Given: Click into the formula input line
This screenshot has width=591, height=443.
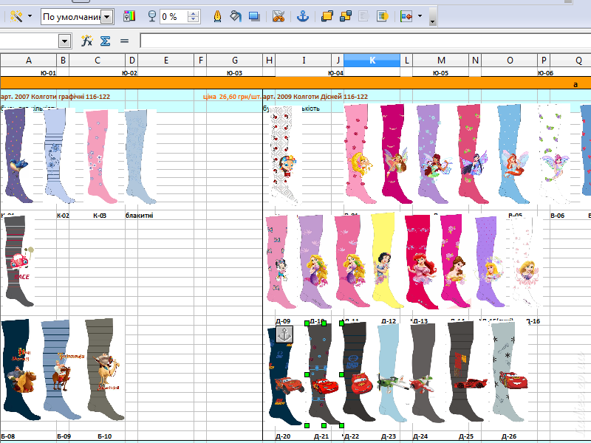Looking at the screenshot, I should (365, 41).
